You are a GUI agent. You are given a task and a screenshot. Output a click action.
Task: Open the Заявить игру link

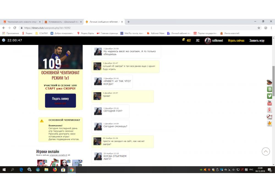(x=257, y=41)
